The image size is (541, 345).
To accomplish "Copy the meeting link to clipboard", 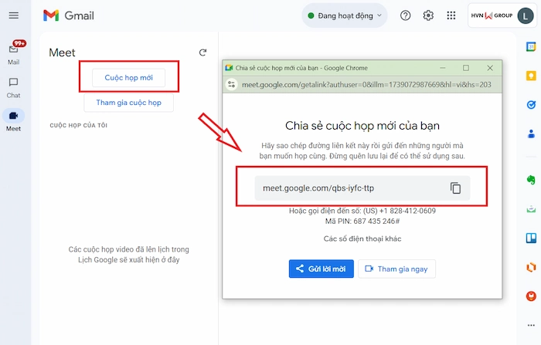I will [455, 188].
